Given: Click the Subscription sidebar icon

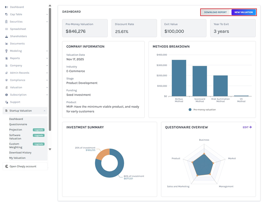Looking at the screenshot, I should [7, 95].
